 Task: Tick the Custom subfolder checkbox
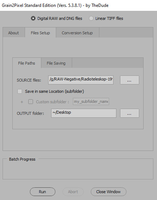click(x=30, y=102)
